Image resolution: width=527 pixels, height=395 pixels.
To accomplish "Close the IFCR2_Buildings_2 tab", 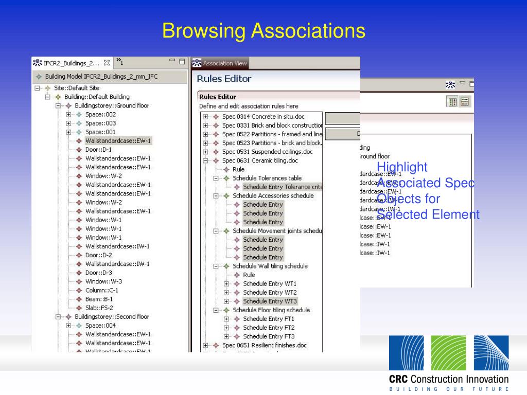I will coord(107,62).
